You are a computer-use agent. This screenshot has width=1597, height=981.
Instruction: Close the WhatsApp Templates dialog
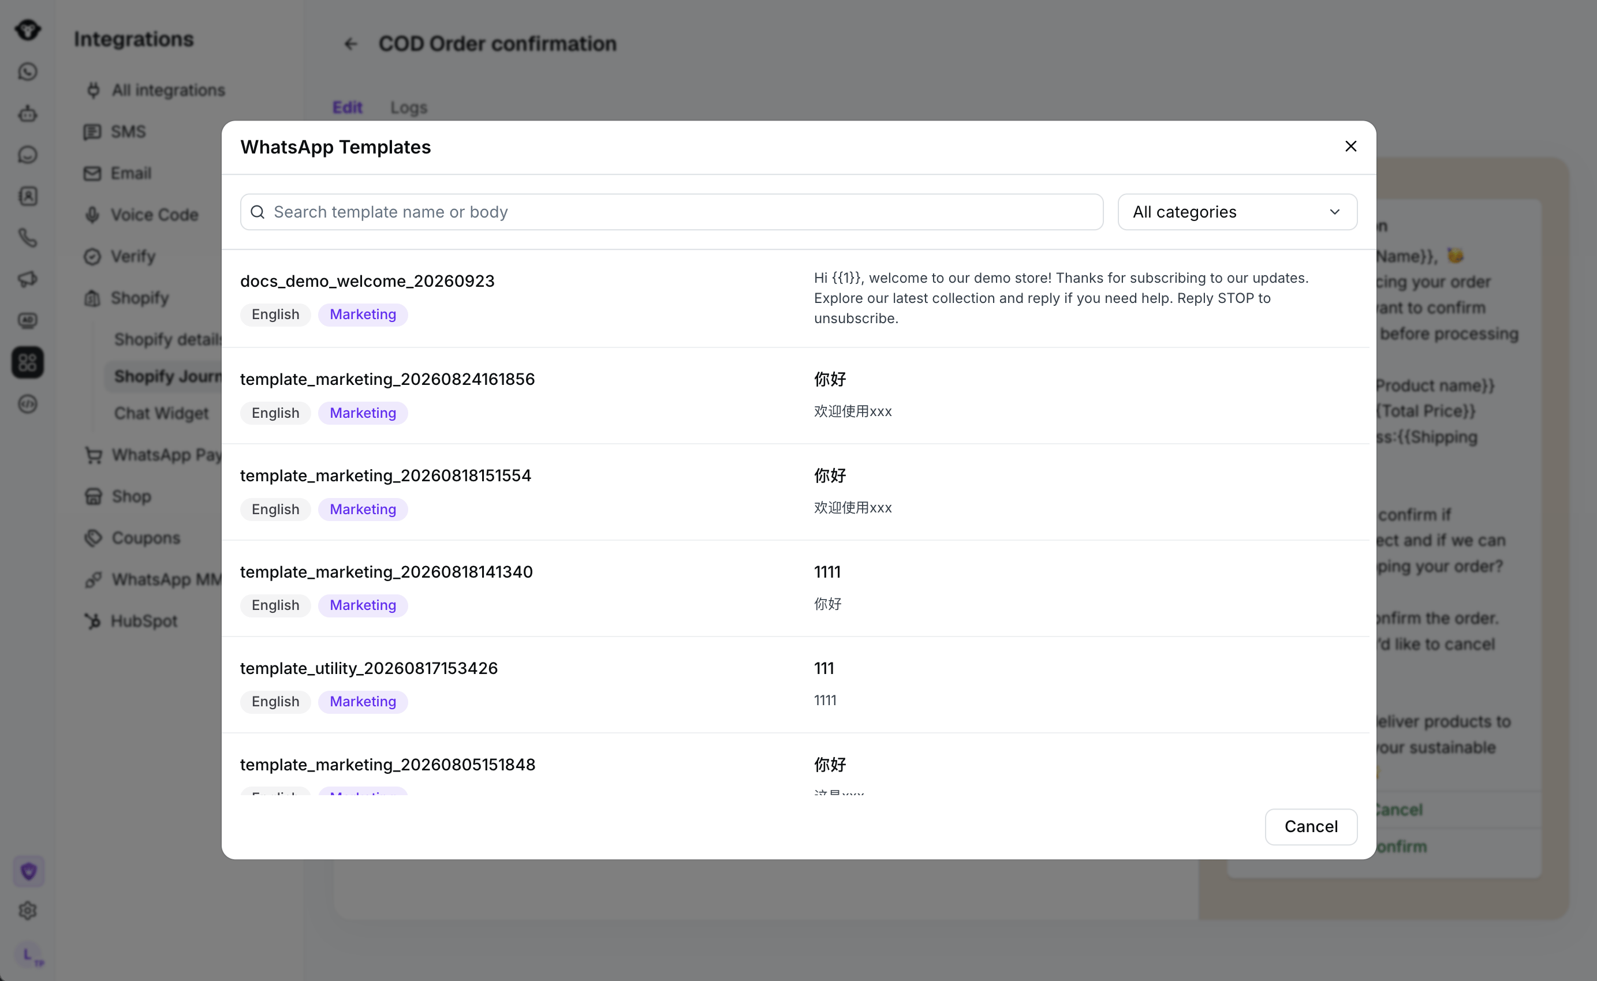click(1350, 147)
